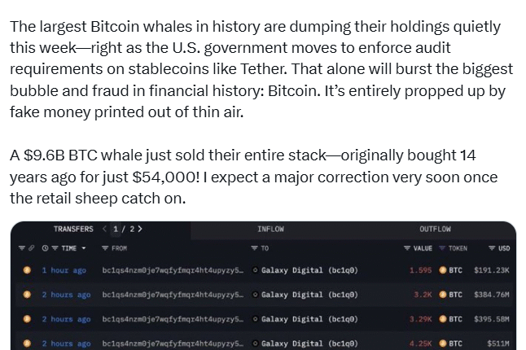Viewport: 526px width, 350px height.
Task: Click the clock icon beside TIME
Action: coord(44,248)
